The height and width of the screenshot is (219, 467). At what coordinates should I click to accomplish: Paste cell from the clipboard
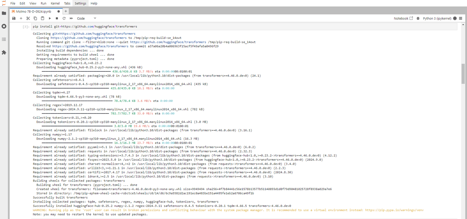pyautogui.click(x=42, y=19)
